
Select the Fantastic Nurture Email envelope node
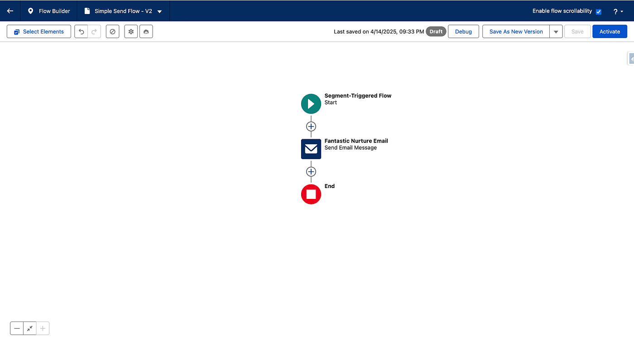tap(311, 149)
